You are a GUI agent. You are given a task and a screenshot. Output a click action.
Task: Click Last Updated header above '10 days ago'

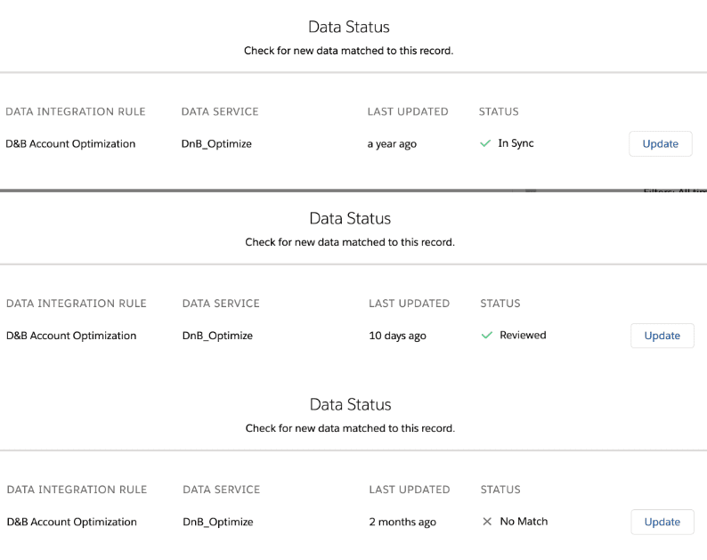point(409,304)
